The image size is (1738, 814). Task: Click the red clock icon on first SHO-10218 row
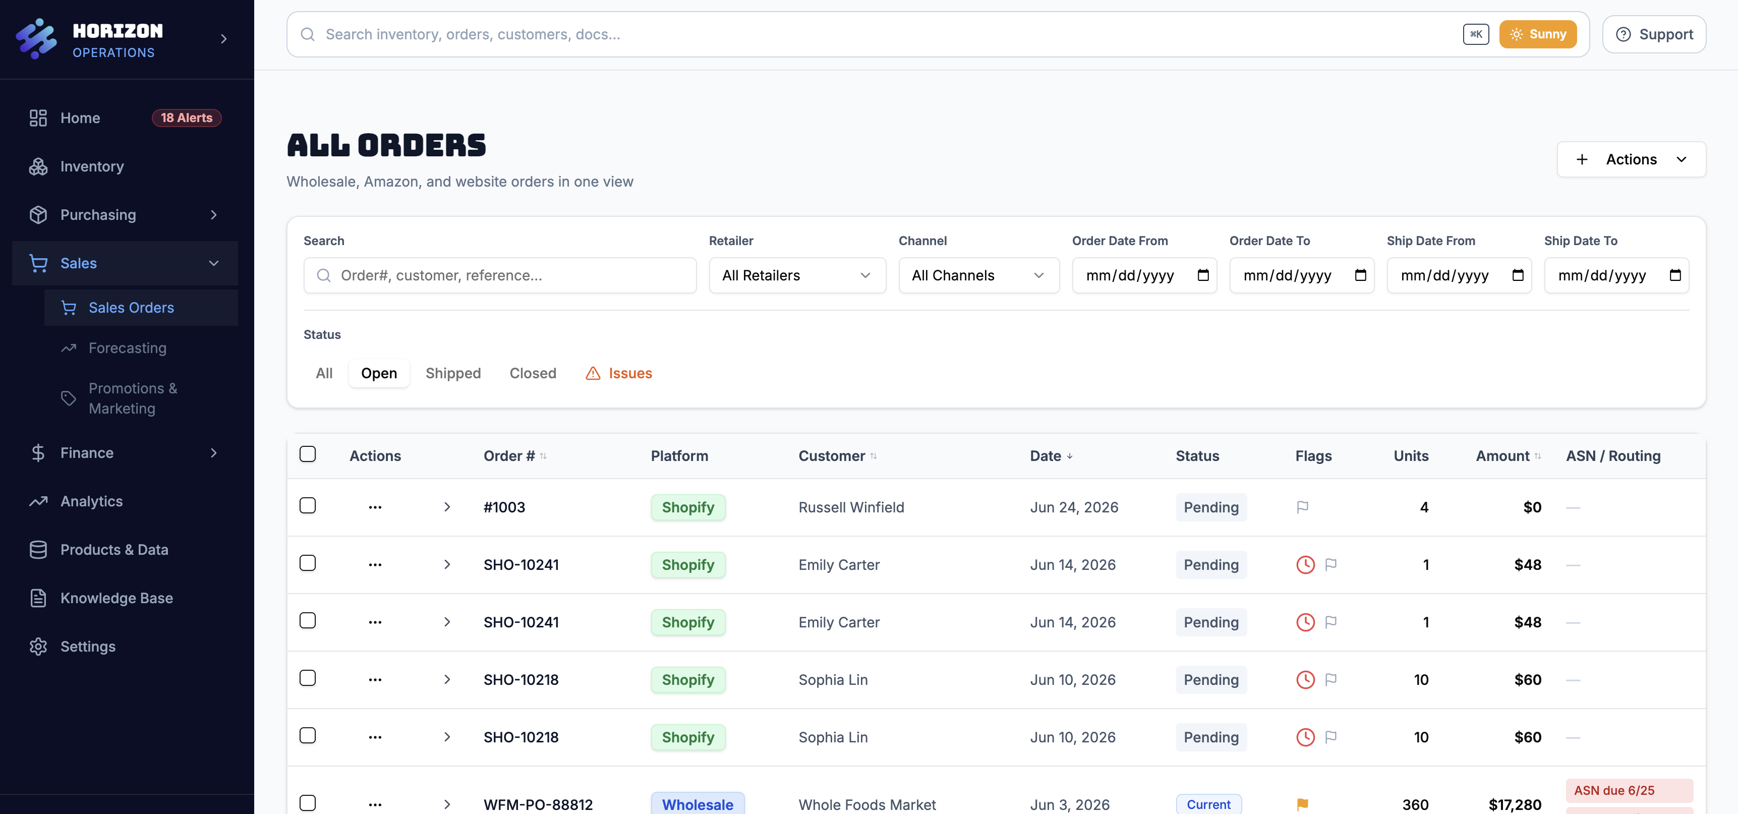(x=1305, y=680)
